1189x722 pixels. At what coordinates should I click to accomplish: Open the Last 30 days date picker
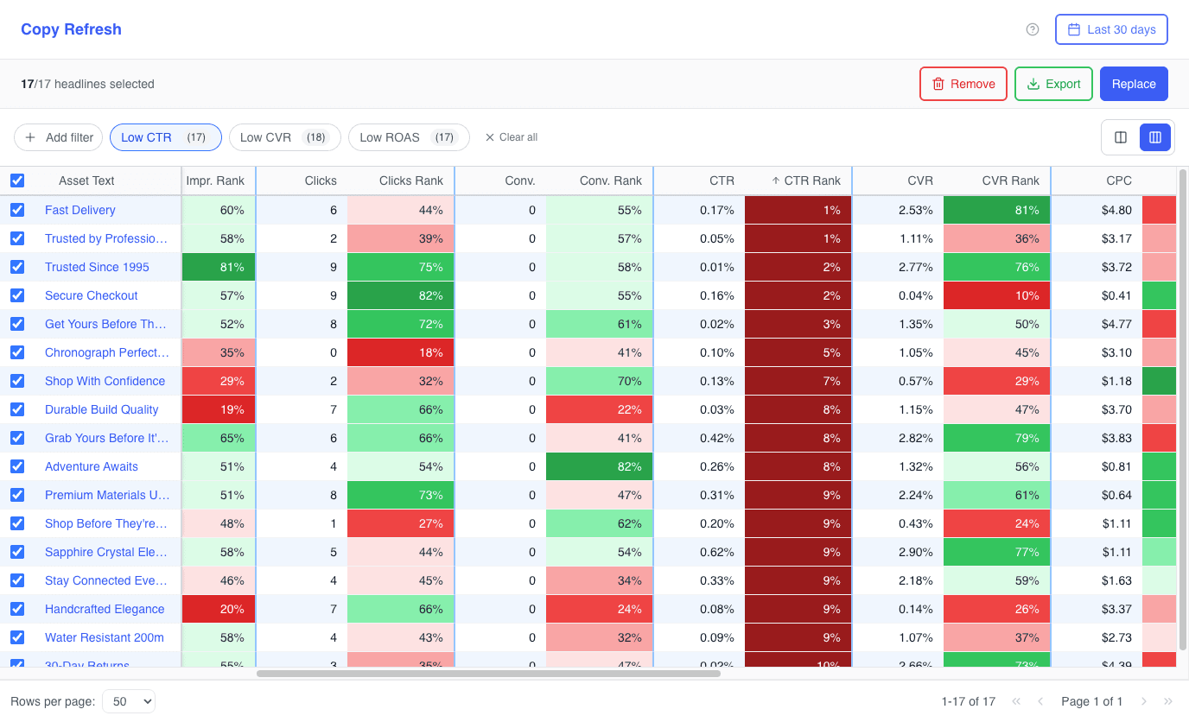click(x=1111, y=29)
